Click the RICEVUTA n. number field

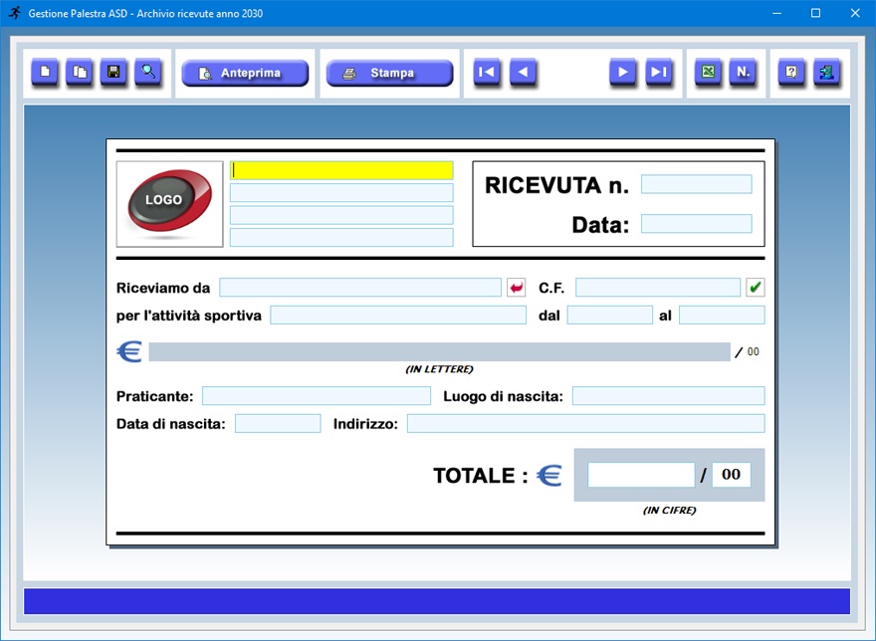click(696, 184)
